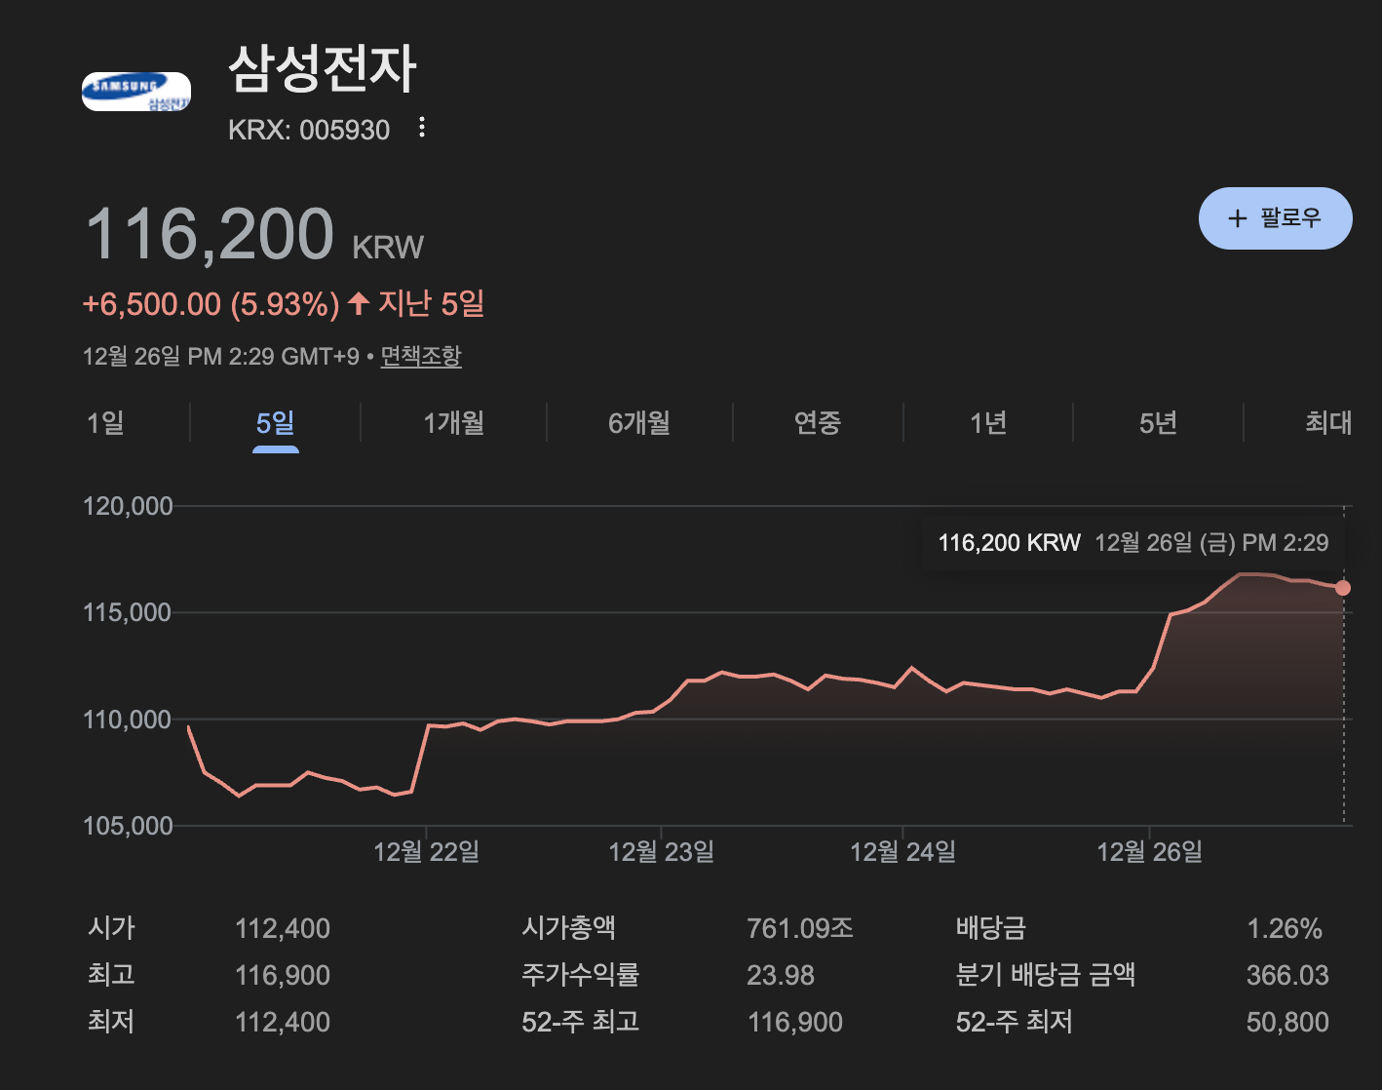Click the +6,500.00 (5.93%) change text
Viewport: 1382px width, 1090px height.
click(211, 304)
